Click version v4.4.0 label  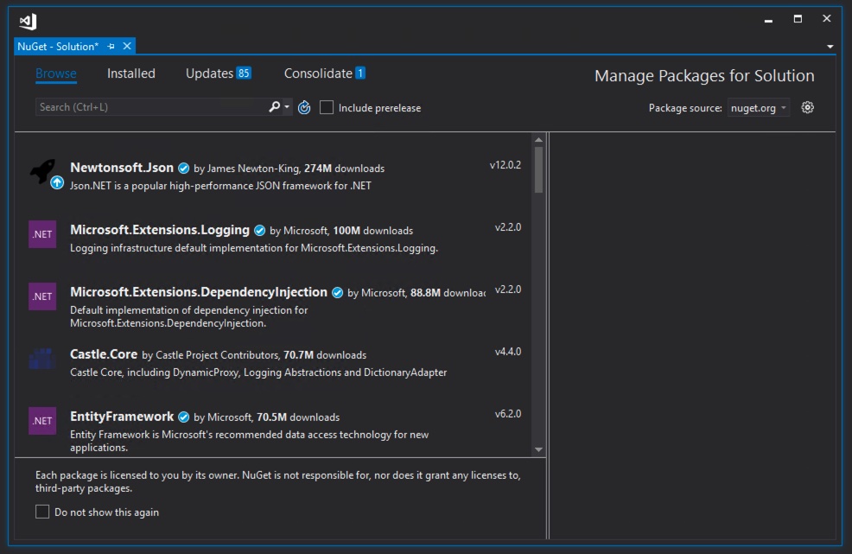coord(508,352)
